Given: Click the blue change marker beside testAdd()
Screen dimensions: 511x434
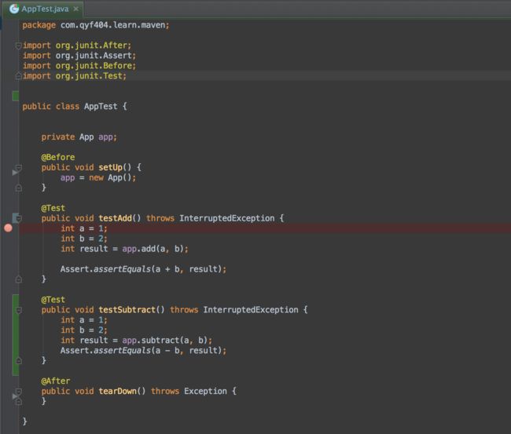Looking at the screenshot, I should pos(14,218).
